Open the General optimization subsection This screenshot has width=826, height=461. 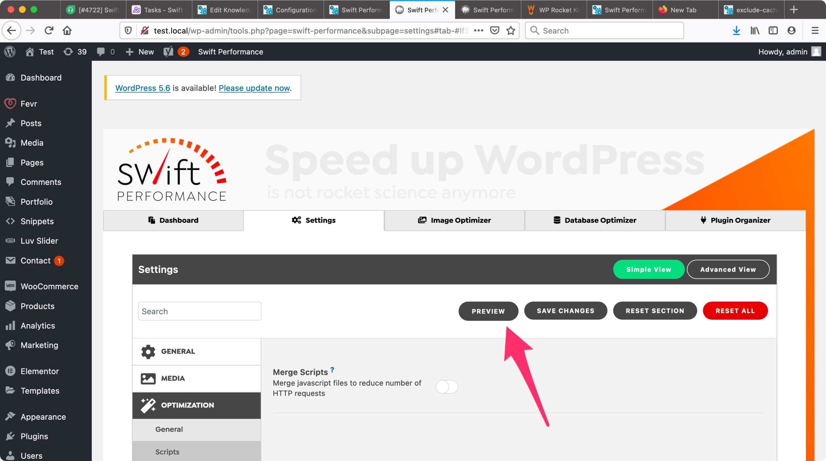[196, 429]
